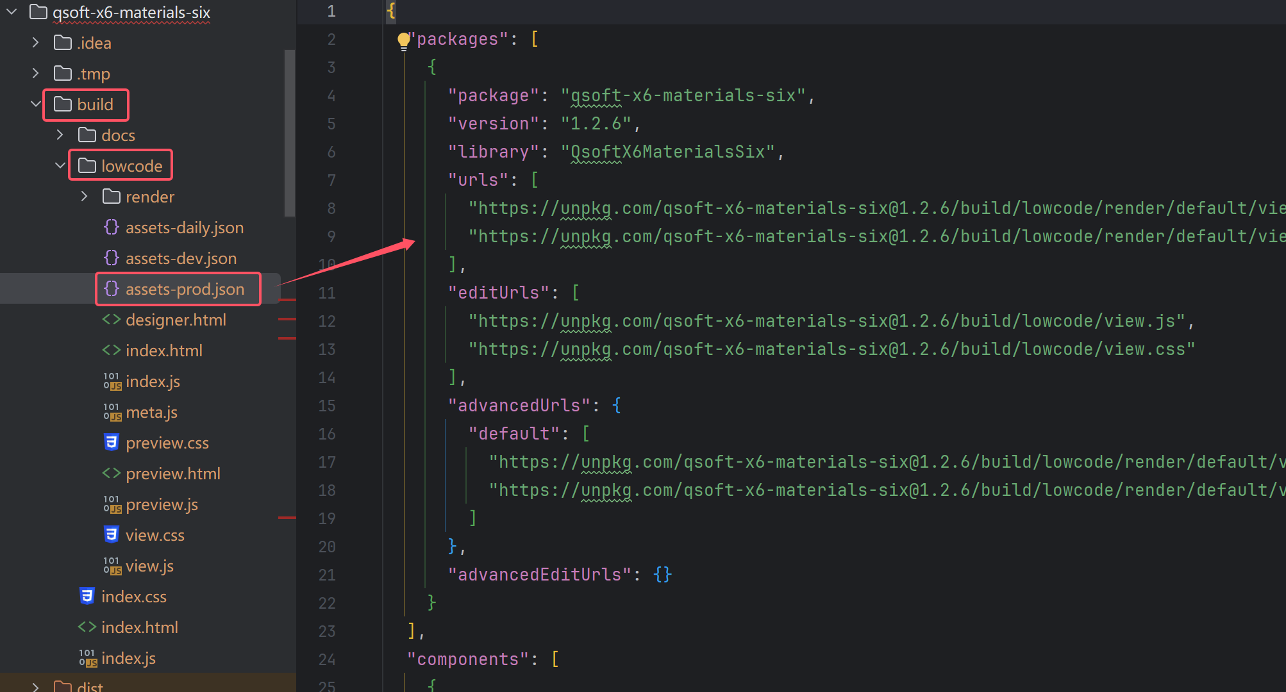Click the JSON icon of assets-daily.json
1286x692 pixels.
click(112, 227)
